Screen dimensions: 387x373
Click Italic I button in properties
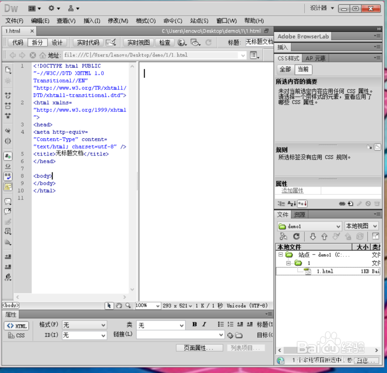(x=204, y=324)
